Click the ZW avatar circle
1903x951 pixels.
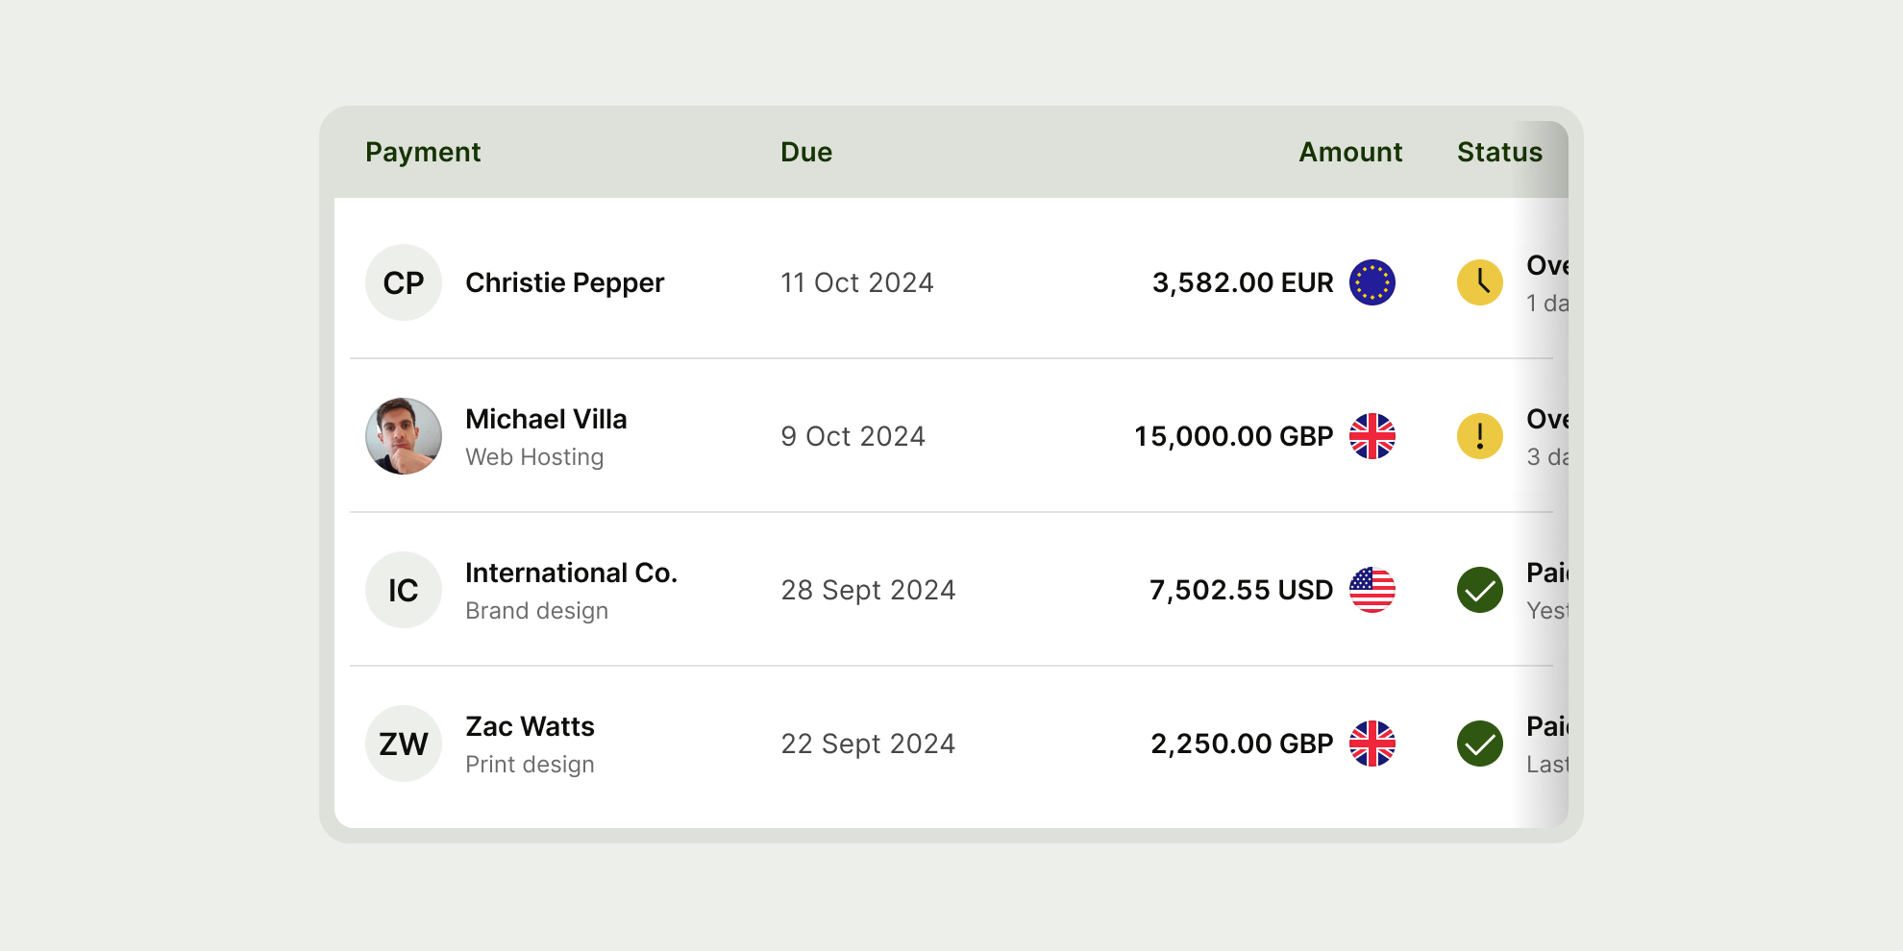click(x=404, y=743)
